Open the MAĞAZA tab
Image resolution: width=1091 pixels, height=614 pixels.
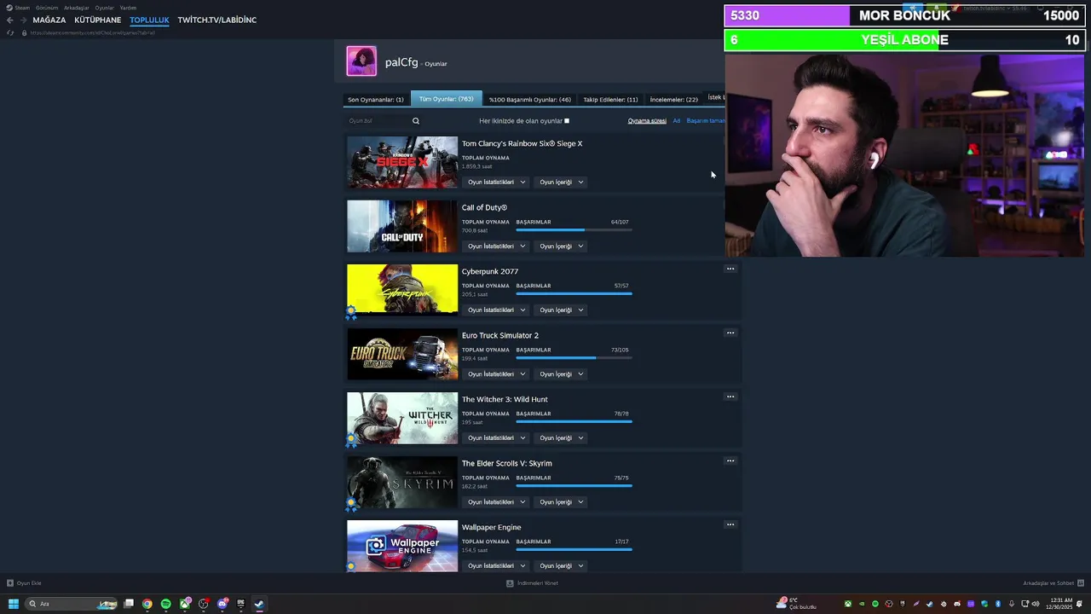click(x=49, y=20)
